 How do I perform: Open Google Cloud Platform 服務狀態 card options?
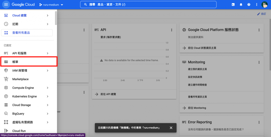pos(259,30)
